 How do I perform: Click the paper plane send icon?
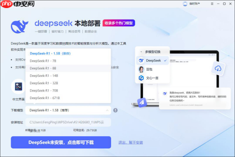coord(142,103)
